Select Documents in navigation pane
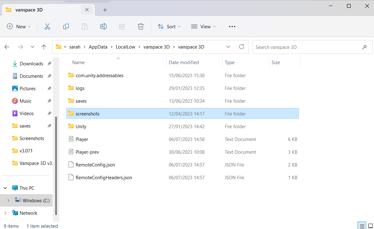Viewport: 374px width, 229px height. [x=31, y=76]
